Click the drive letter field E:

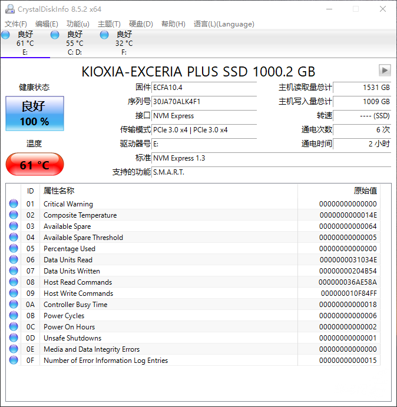pos(204,144)
